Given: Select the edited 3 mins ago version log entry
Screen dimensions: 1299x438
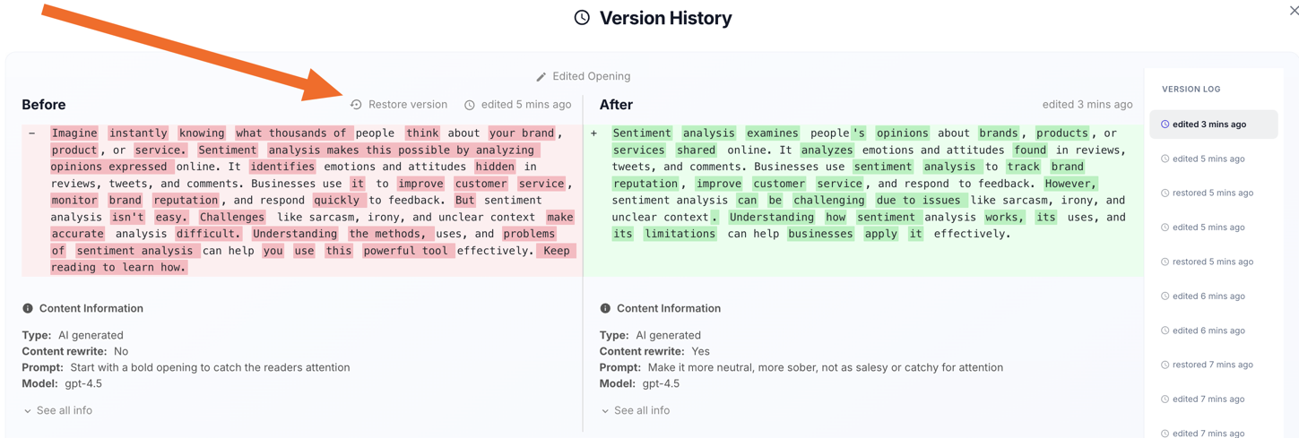Looking at the screenshot, I should [x=1213, y=125].
